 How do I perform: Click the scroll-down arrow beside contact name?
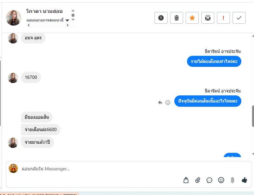pos(73,19)
